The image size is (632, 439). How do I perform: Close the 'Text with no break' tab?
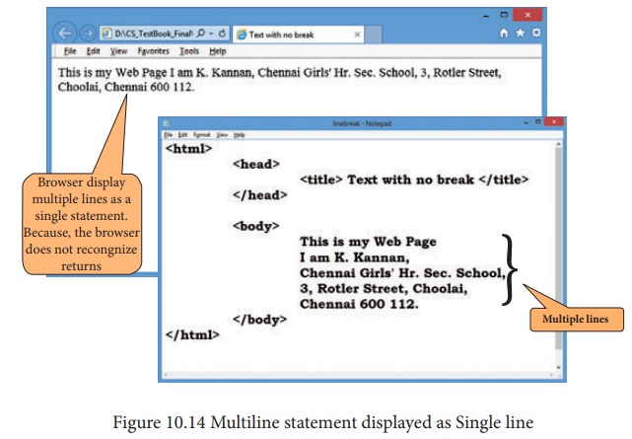pyautogui.click(x=356, y=34)
